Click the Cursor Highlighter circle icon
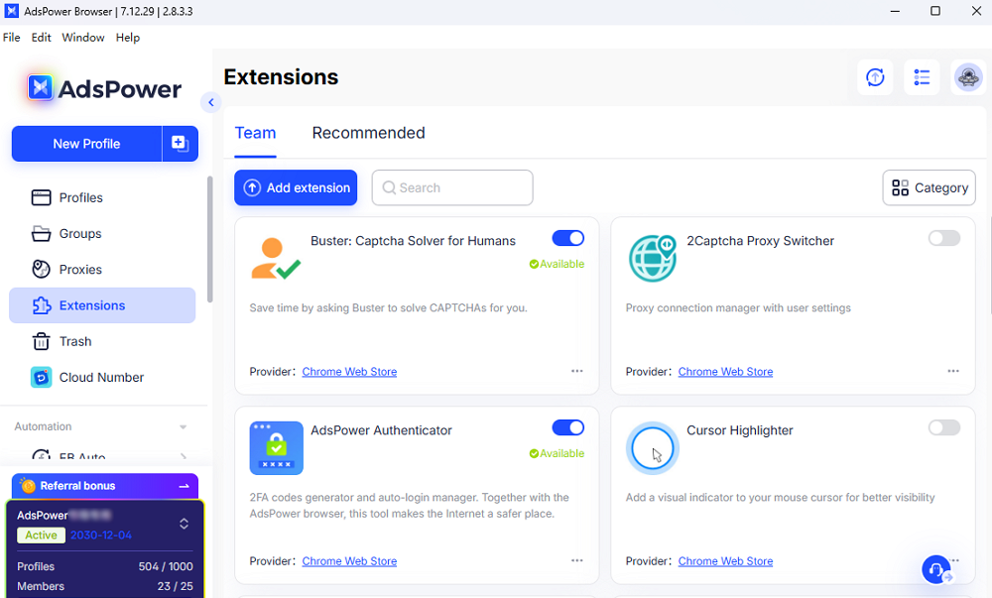Screen dimensions: 992x598 tap(653, 448)
